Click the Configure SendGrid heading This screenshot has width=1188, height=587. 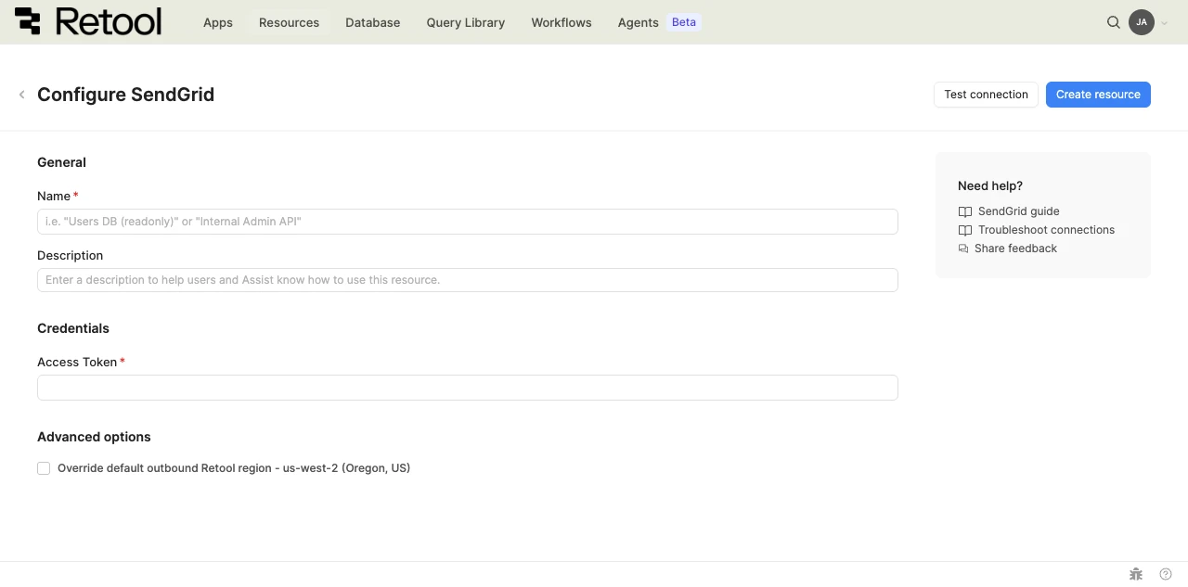coord(125,95)
